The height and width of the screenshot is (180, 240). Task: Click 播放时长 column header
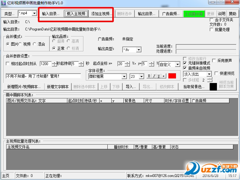(x=121, y=147)
